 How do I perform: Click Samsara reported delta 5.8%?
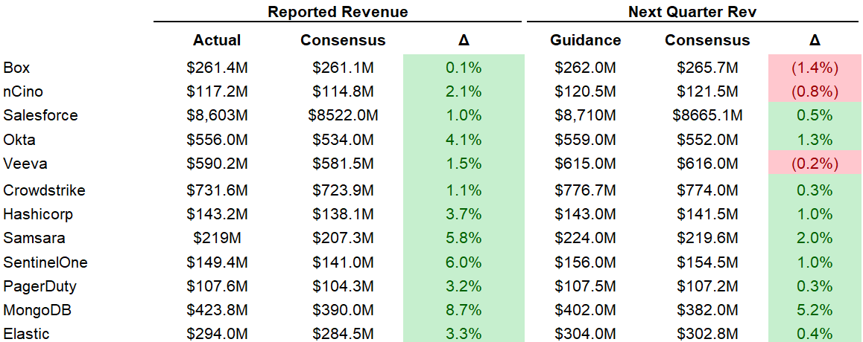pos(464,238)
